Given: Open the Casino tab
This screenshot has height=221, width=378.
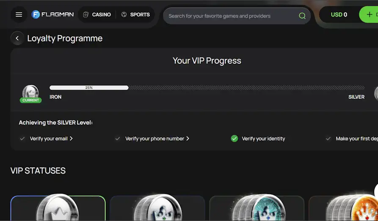Looking at the screenshot, I should (x=97, y=14).
